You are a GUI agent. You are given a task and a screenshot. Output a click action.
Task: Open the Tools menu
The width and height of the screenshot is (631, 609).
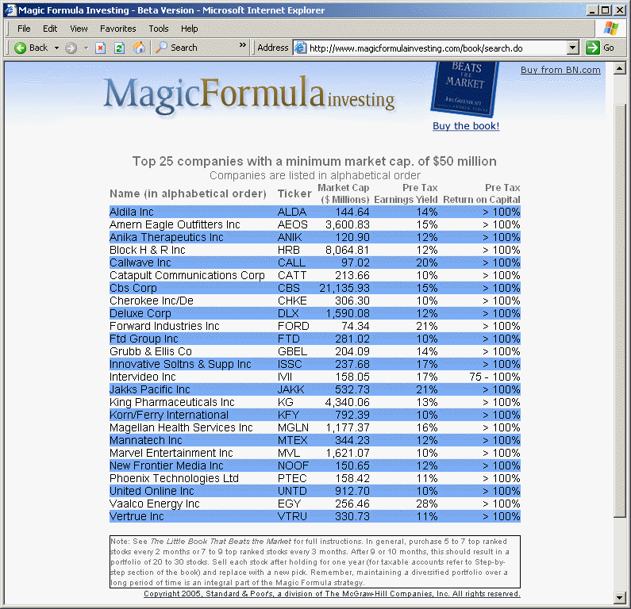[x=159, y=29]
